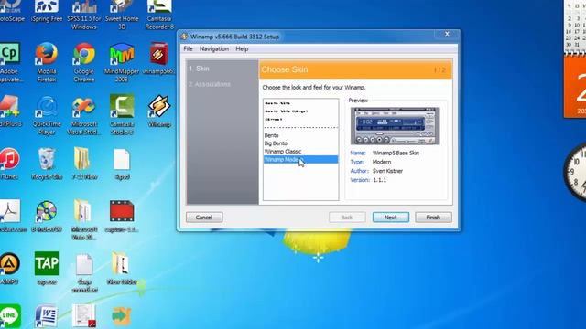586x329 pixels.
Task: Open the PDF document icon on desktop
Action: [84, 316]
